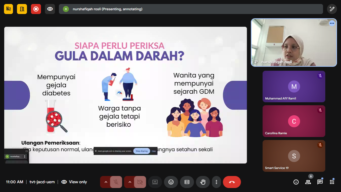Screen dimensions: 341x192
Task: Expand audio settings chevron beside microphone
Action: pyautogui.click(x=106, y=182)
